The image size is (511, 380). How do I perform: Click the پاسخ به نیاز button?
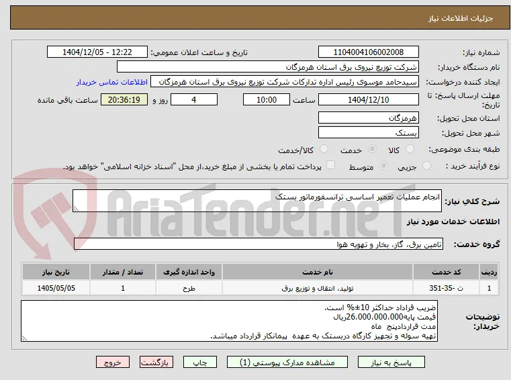tap(391, 362)
